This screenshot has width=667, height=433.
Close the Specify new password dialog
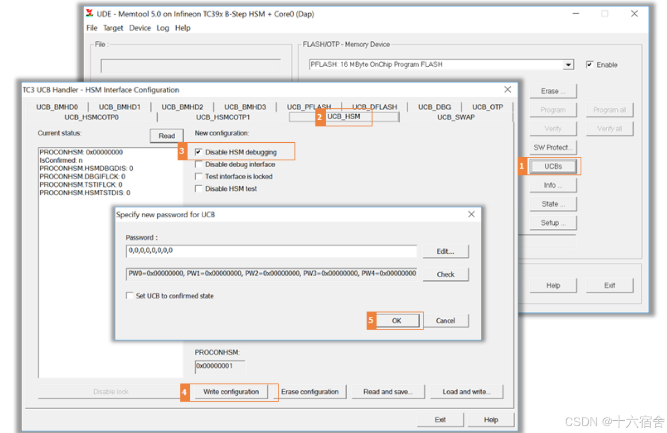tap(471, 214)
